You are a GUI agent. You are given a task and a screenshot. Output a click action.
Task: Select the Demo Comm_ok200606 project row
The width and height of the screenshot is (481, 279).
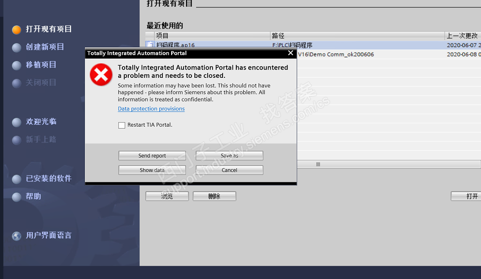click(x=389, y=54)
